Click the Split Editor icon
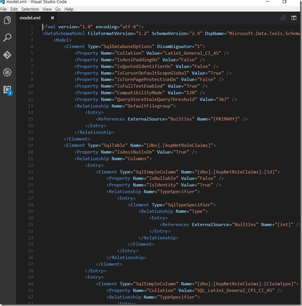 pos(294,18)
